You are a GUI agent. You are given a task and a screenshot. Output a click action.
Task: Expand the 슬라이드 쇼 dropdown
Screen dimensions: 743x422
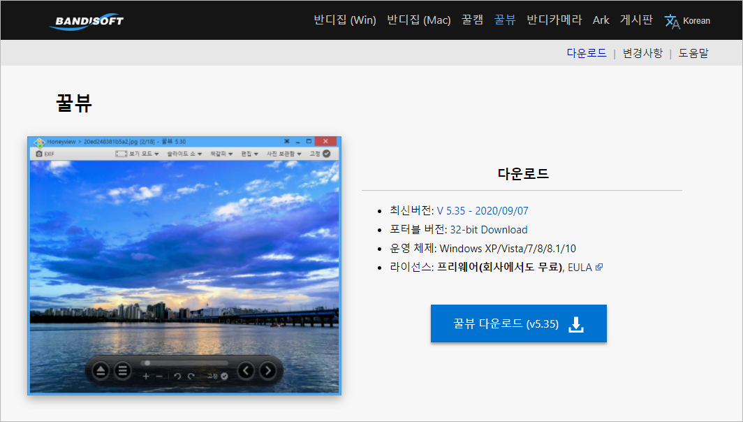184,154
